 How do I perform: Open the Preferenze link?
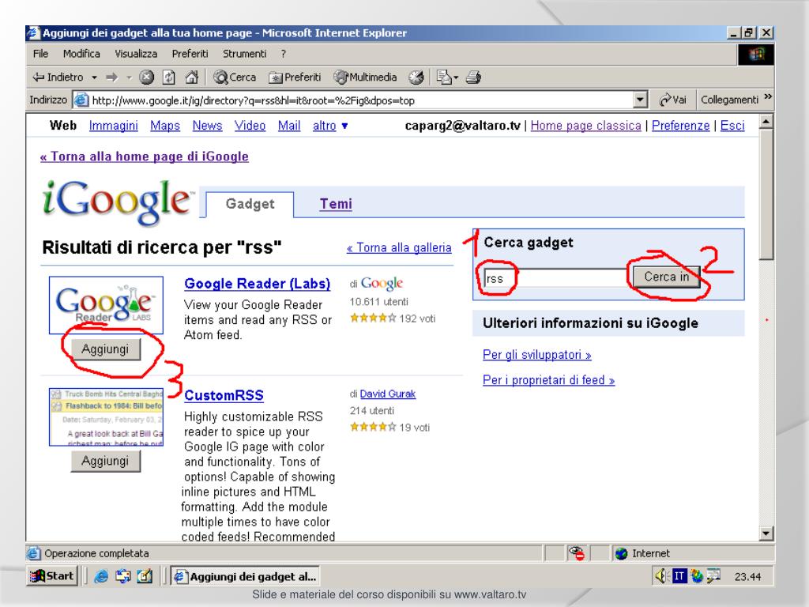click(680, 126)
